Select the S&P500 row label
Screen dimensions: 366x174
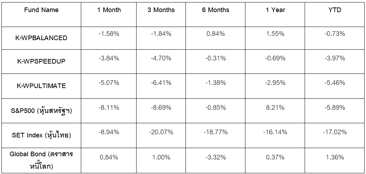41,110
